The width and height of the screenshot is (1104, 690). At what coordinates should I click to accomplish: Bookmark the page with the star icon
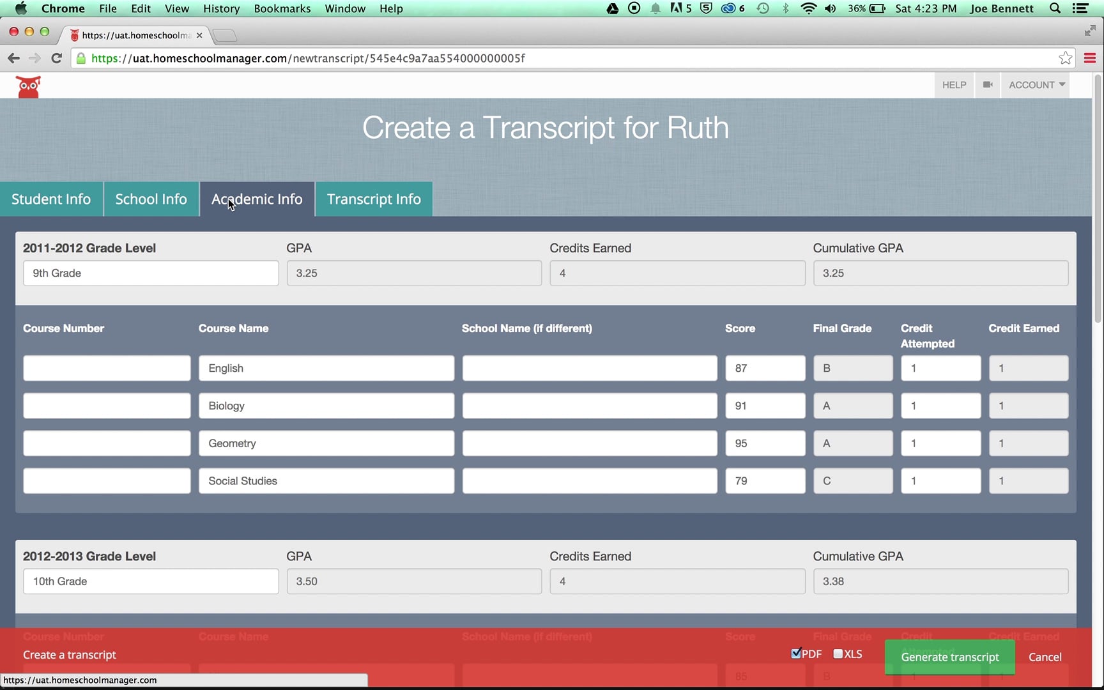(1065, 58)
